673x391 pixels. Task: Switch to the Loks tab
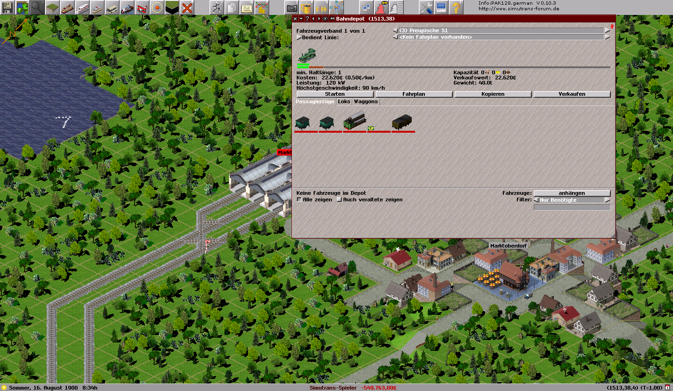344,102
